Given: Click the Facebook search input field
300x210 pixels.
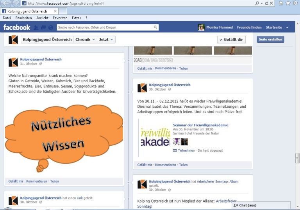Looking at the screenshot, I should point(104,27).
